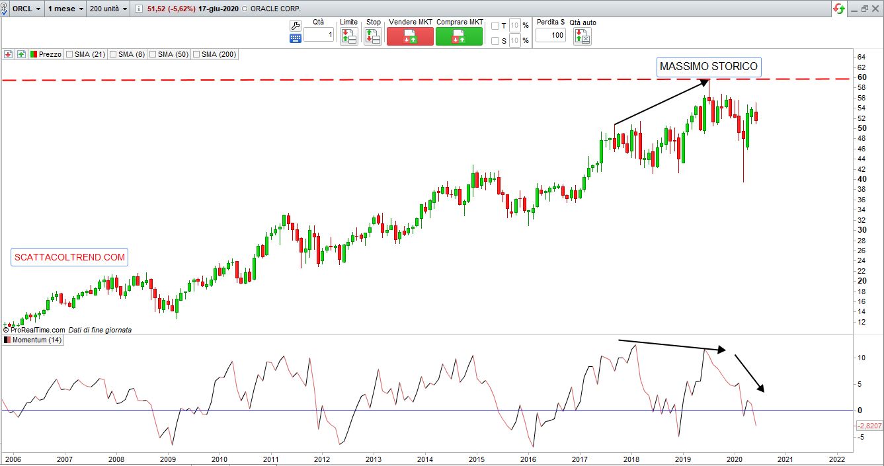Click the green up-arrow icon left of Prezzo
The width and height of the screenshot is (884, 466).
point(21,54)
